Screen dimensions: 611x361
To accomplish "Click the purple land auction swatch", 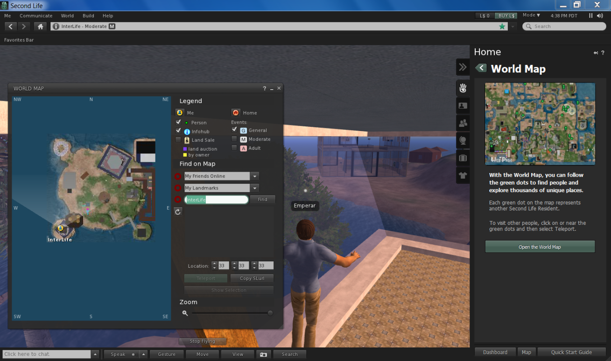I will pos(185,149).
